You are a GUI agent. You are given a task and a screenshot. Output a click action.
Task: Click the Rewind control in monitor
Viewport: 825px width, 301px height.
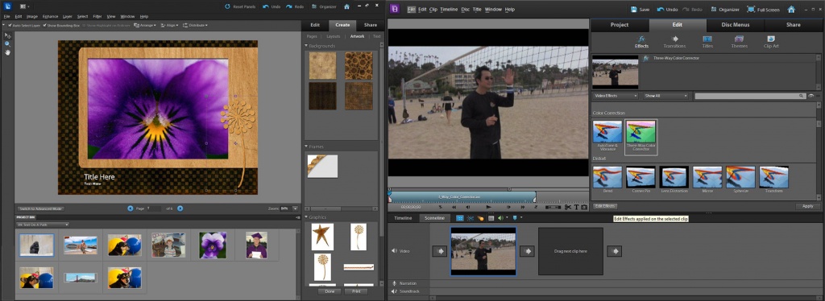tap(455, 207)
